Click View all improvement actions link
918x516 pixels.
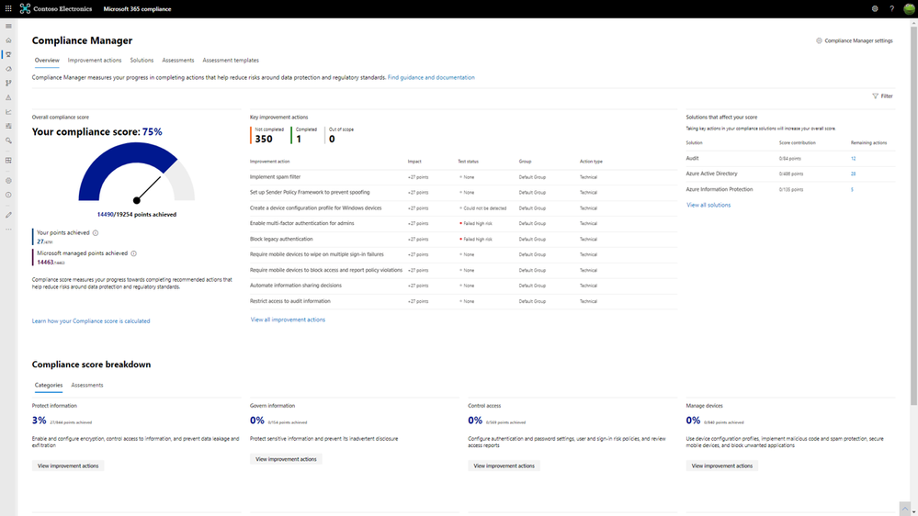(288, 320)
